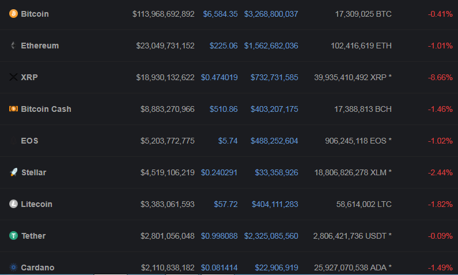
Task: Click Cardano change -1.49%
Action: [440, 268]
